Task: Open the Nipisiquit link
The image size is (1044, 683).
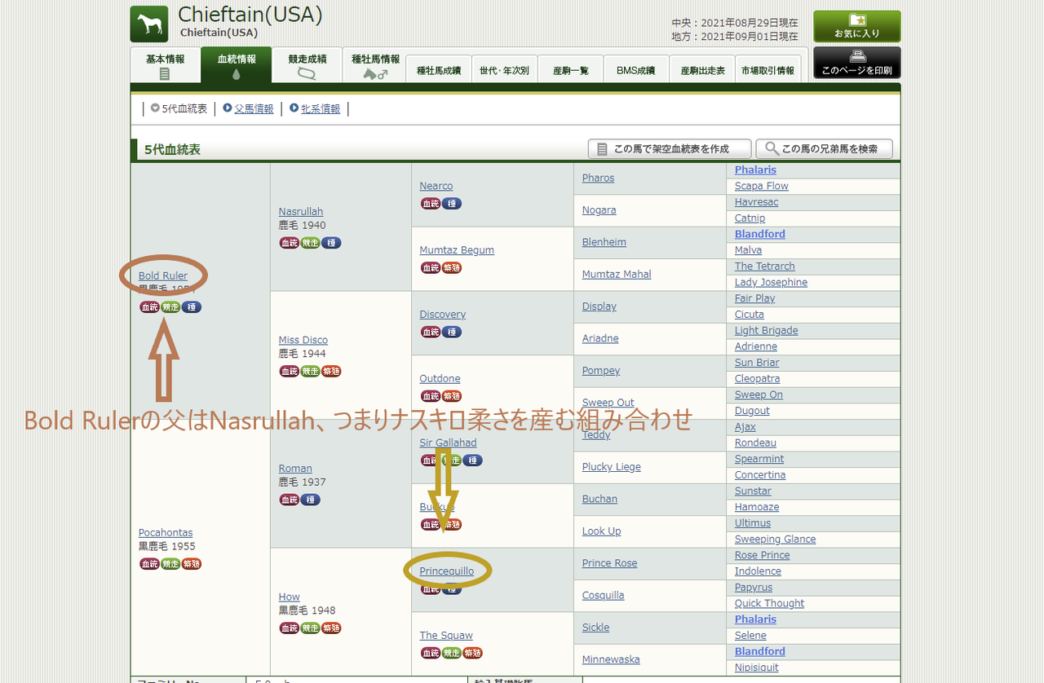Action: coord(757,668)
